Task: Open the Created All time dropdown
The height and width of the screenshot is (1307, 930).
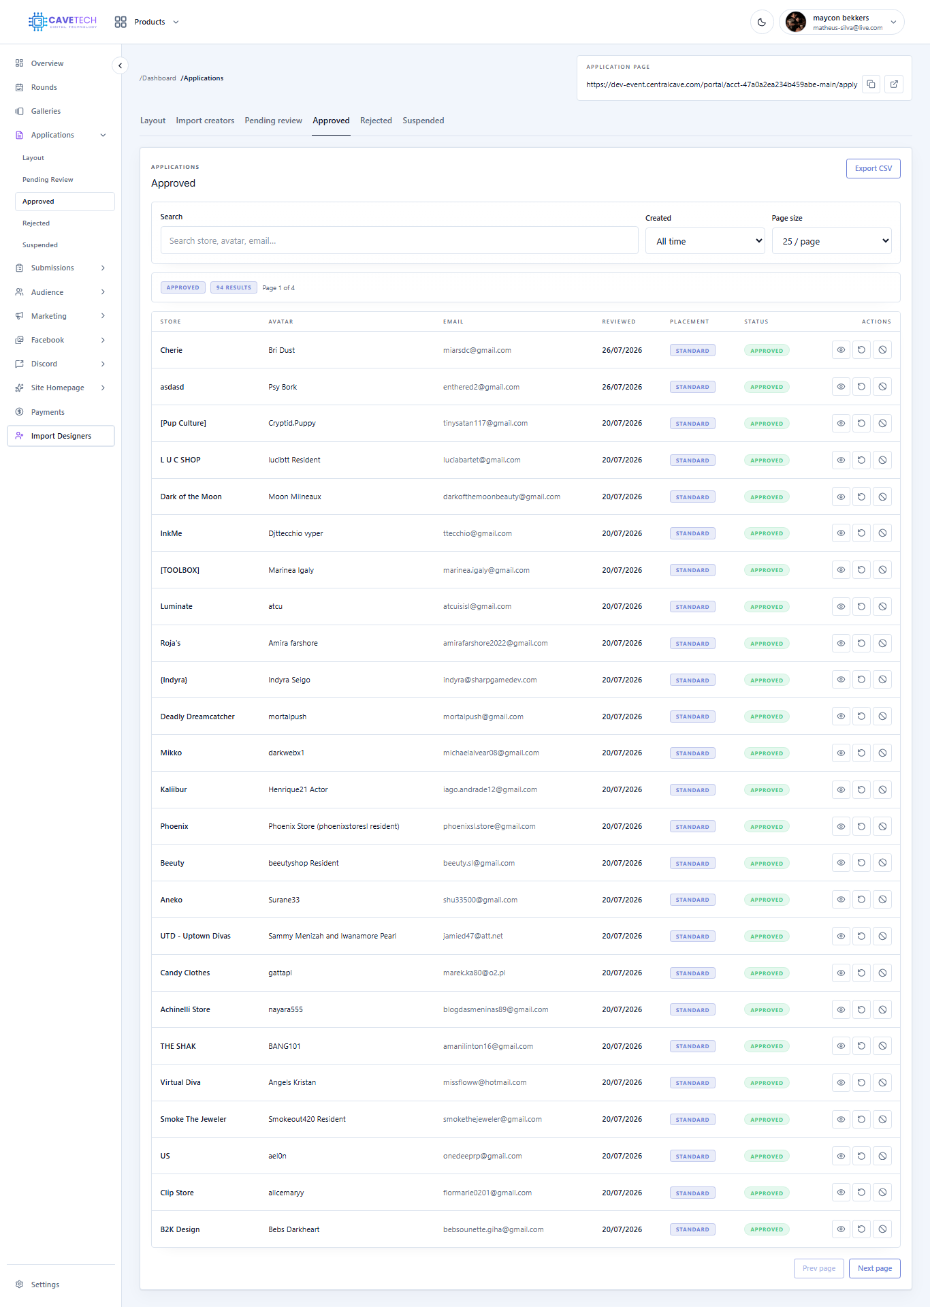Action: tap(705, 241)
